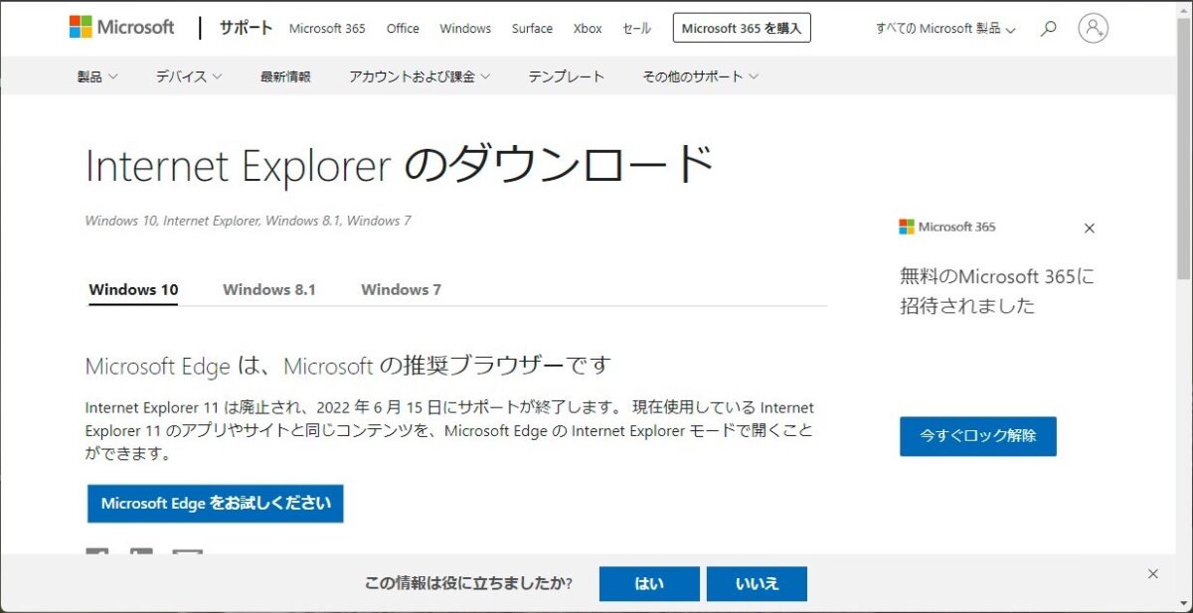Open Xbox header link
Image resolution: width=1193 pixels, height=613 pixels.
[x=588, y=29]
